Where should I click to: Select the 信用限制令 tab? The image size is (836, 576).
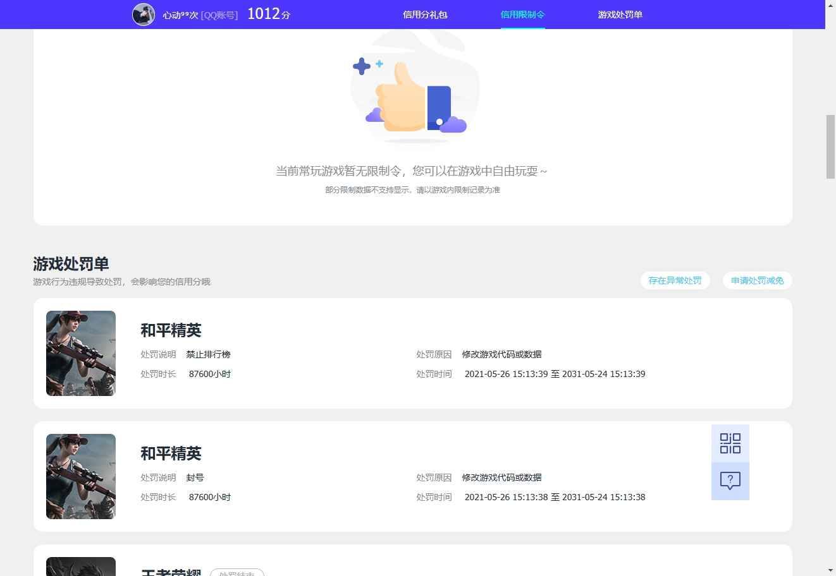(522, 15)
